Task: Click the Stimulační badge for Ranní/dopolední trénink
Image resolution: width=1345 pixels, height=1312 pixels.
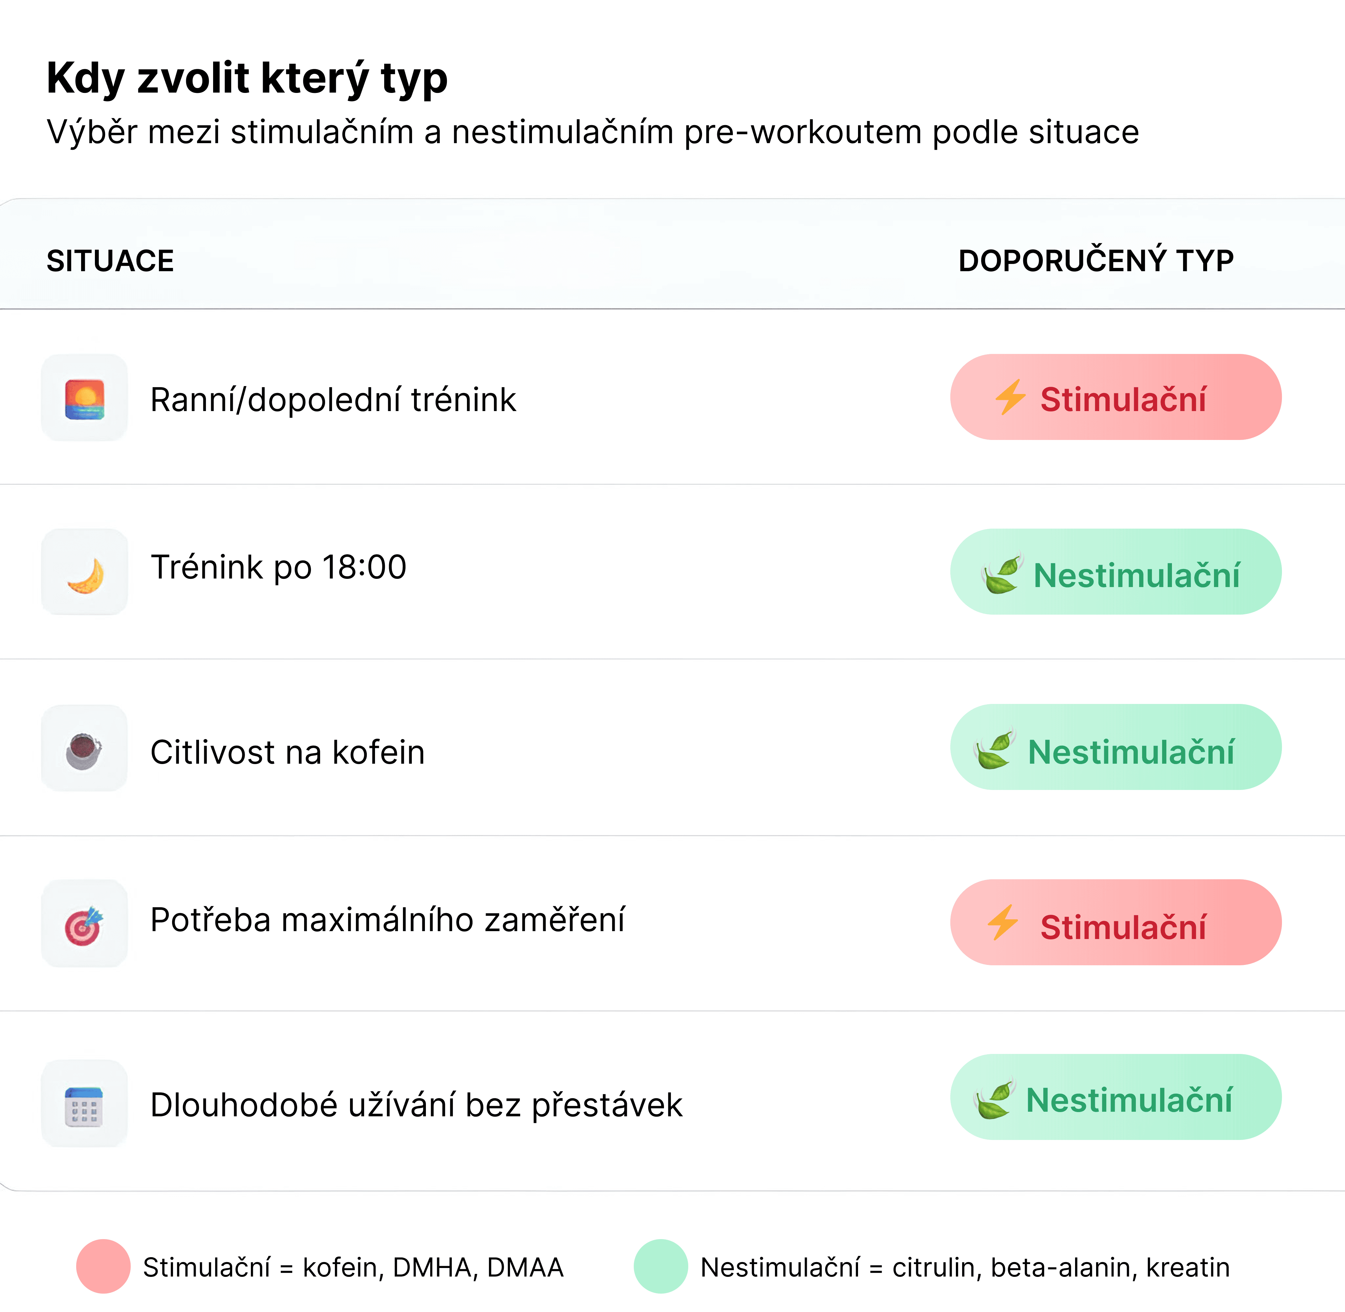Action: [1115, 398]
